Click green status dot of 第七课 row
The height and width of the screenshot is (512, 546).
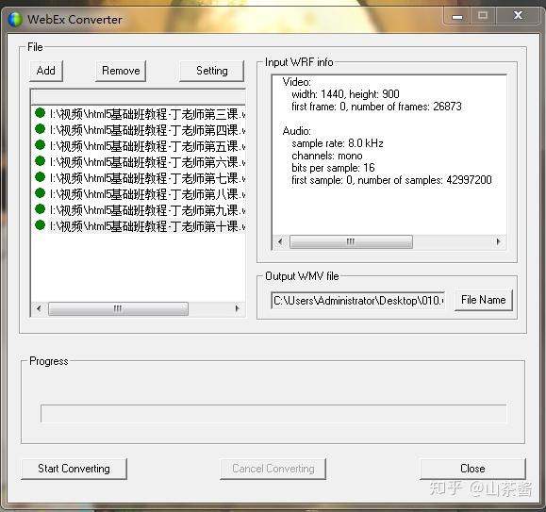tap(40, 177)
